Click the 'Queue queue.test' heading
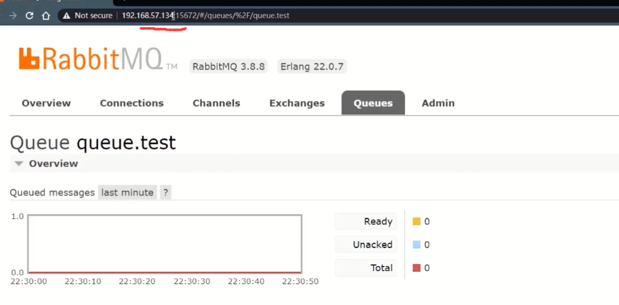The image size is (619, 305). pos(93,142)
